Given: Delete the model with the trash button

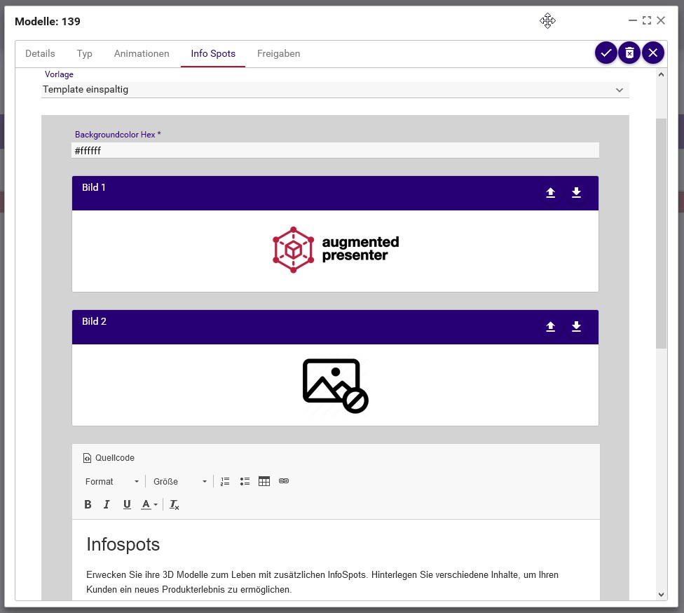Looking at the screenshot, I should pos(629,52).
